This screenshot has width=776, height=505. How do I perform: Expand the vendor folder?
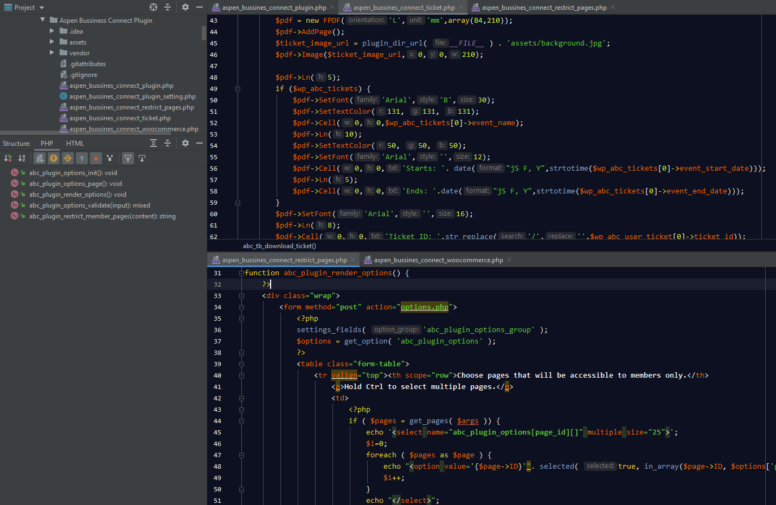click(x=52, y=53)
